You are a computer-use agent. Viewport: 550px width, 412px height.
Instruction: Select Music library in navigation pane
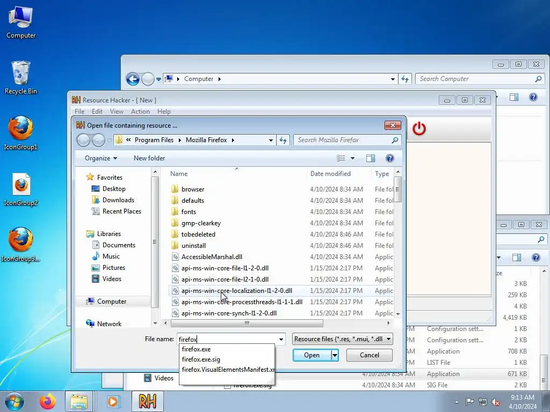111,256
